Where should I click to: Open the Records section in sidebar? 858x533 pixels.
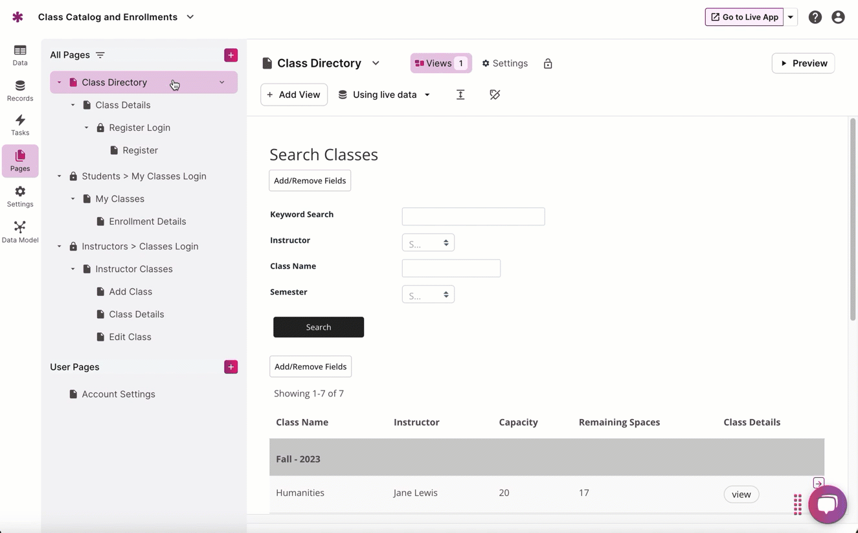[x=20, y=91]
